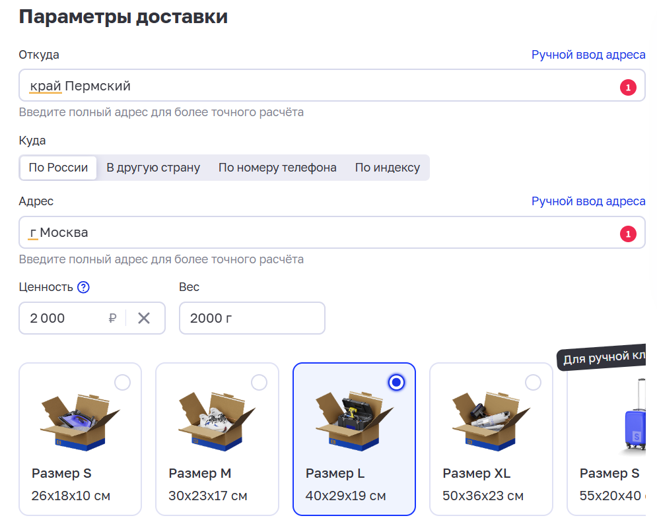Click the Откуда field containing край Пермский
Image resolution: width=657 pixels, height=520 pixels.
(x=264, y=85)
